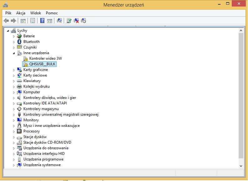Click the scrollbar down arrow
The width and height of the screenshot is (248, 181).
pos(241,166)
